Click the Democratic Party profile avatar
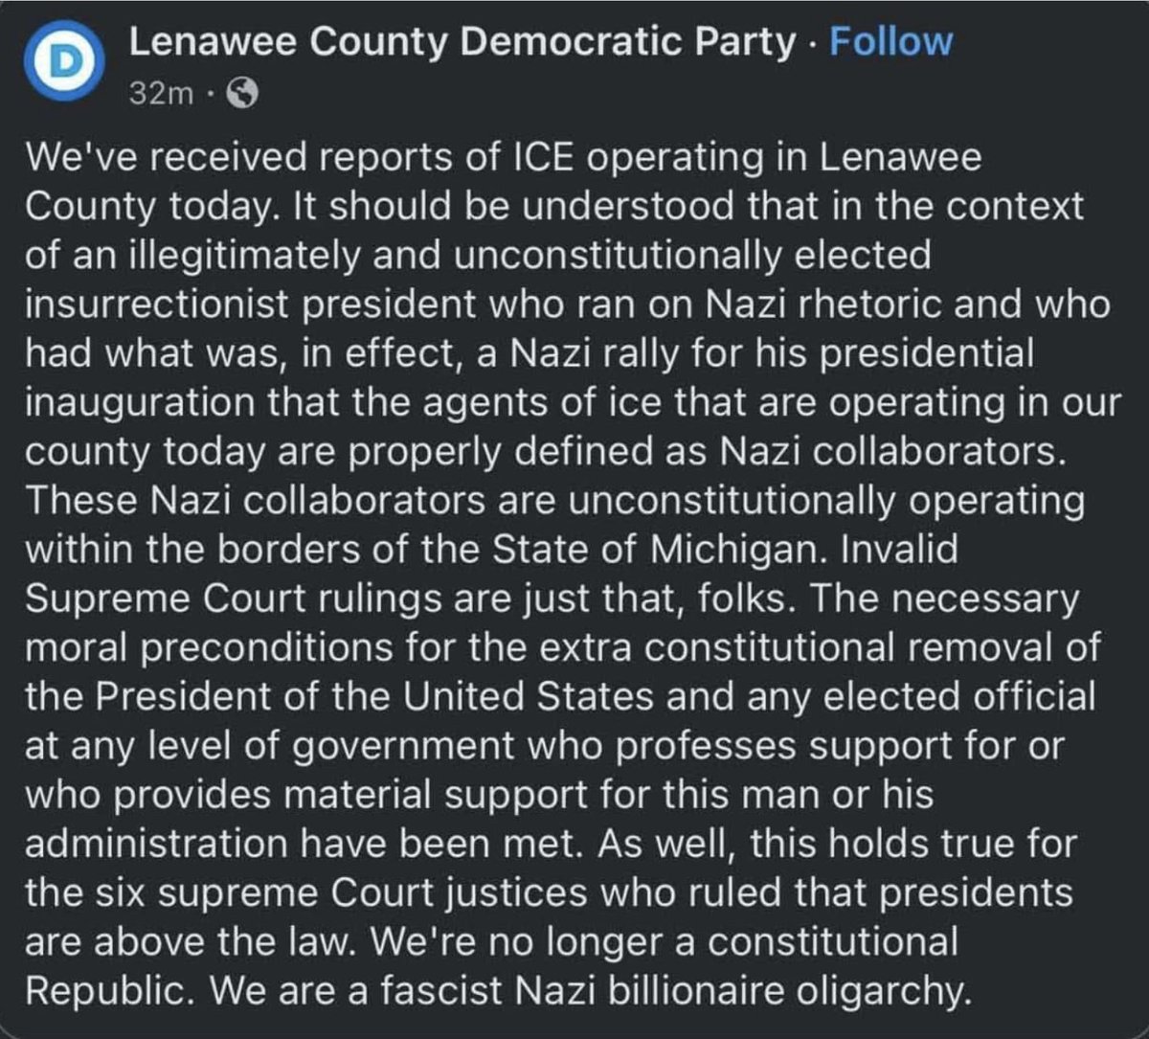The image size is (1149, 1039). coord(64,64)
